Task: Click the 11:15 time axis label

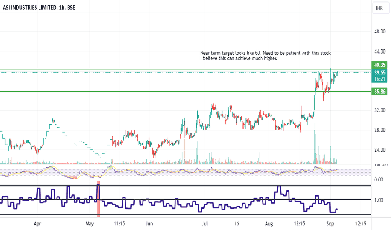Action: [119, 224]
